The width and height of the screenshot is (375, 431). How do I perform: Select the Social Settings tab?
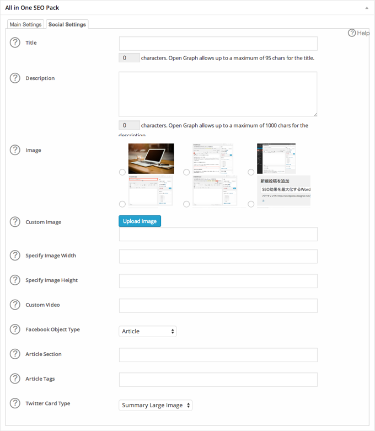pos(67,24)
